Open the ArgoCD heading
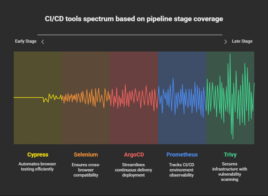 pos(134,154)
